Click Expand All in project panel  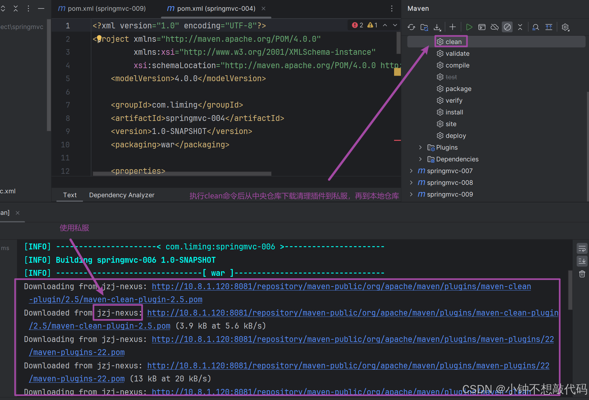click(3, 8)
